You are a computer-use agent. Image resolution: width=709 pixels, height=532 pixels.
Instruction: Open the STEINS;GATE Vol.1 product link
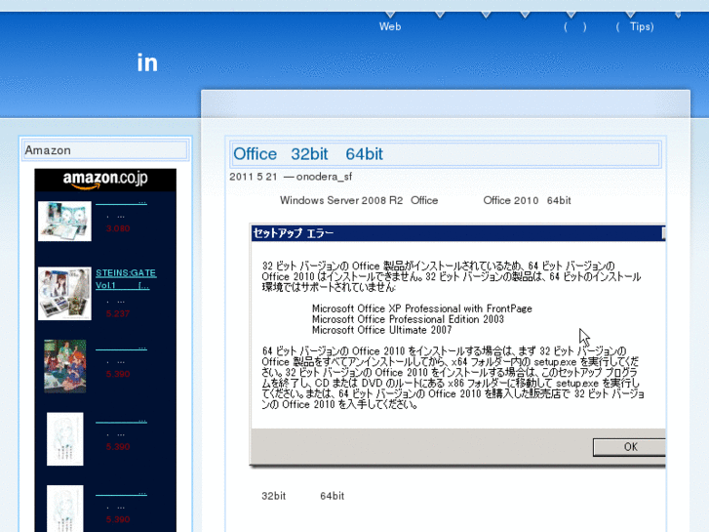tap(126, 279)
